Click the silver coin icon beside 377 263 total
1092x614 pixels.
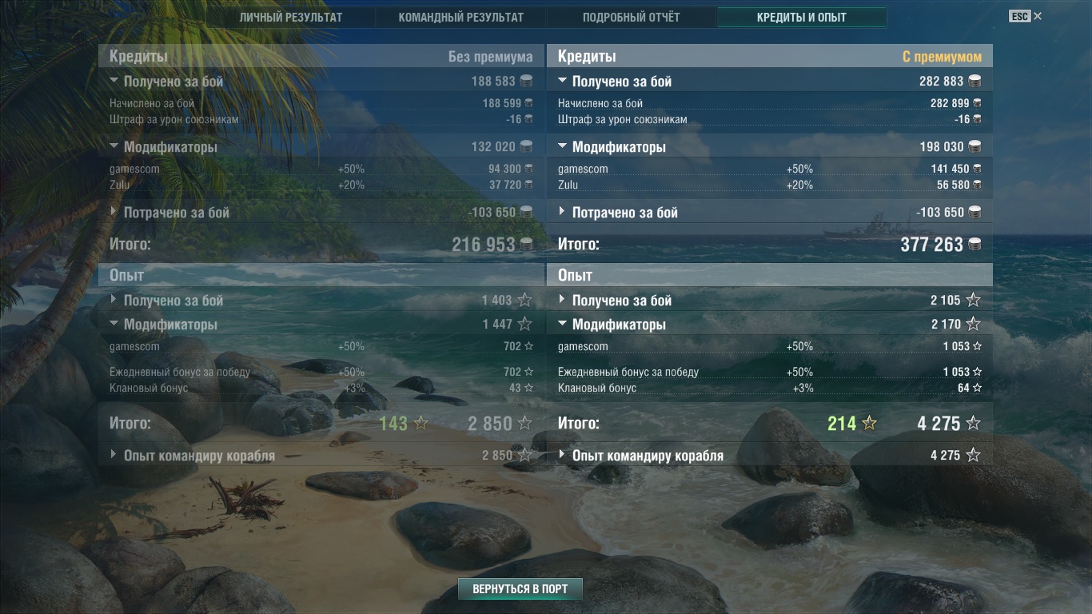click(x=974, y=245)
